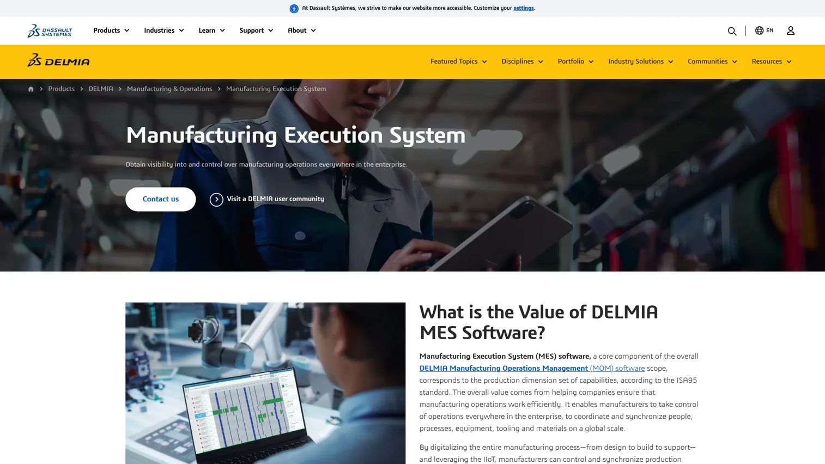Open the Communities menu
Image resolution: width=825 pixels, height=464 pixels.
[x=712, y=62]
